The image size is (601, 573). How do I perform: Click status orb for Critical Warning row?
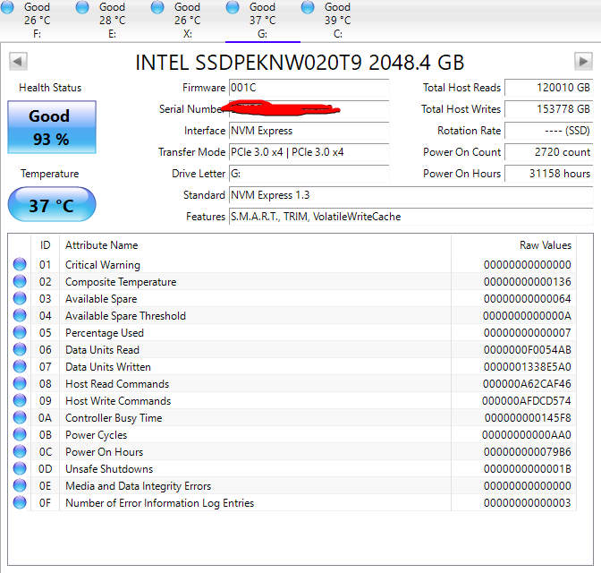point(20,264)
